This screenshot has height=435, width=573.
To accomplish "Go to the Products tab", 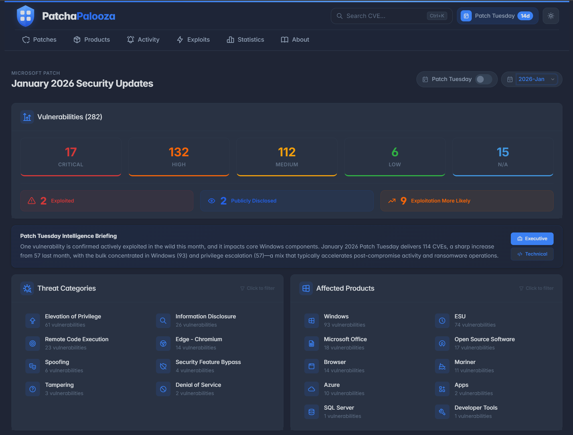I will (92, 40).
